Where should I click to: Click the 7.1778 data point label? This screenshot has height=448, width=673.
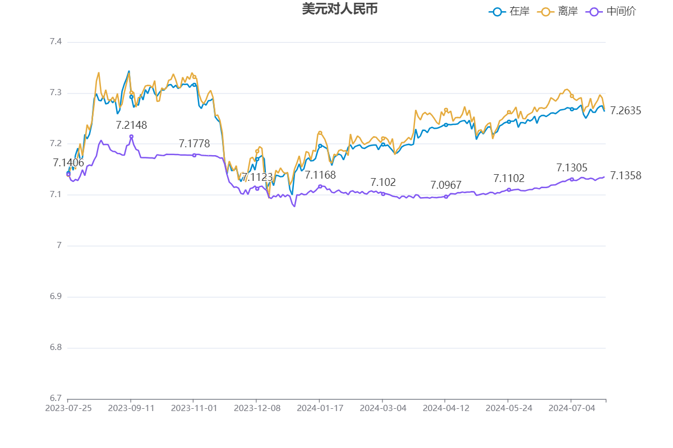pos(194,144)
